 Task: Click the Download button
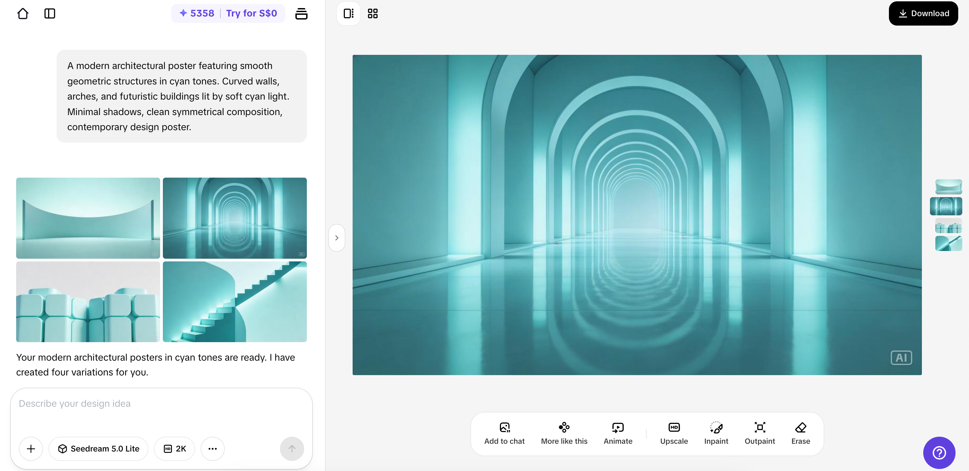tap(923, 13)
